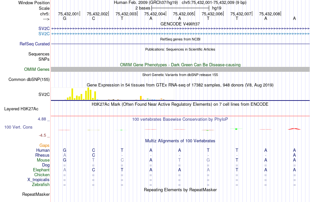Click the light blue SV2C transcript arrow line

[180, 34]
